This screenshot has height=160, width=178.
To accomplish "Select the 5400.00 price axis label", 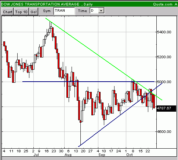I will (x=164, y=32).
